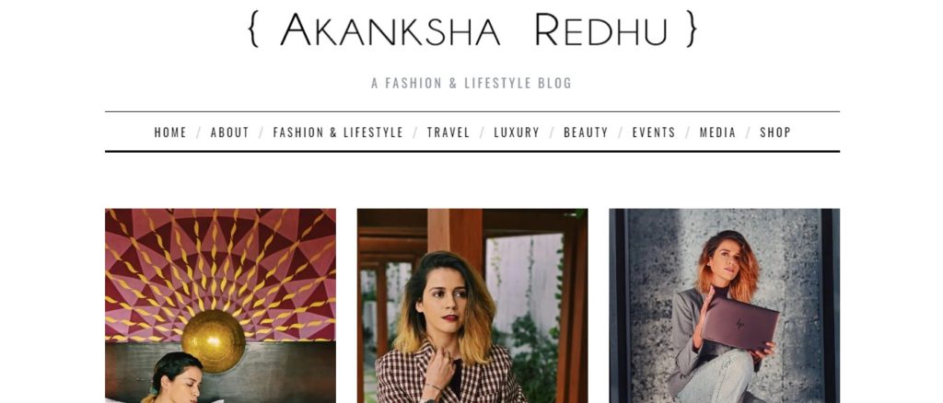This screenshot has width=943, height=403.
Task: Click the opening curly brace in logo
Action: click(253, 29)
